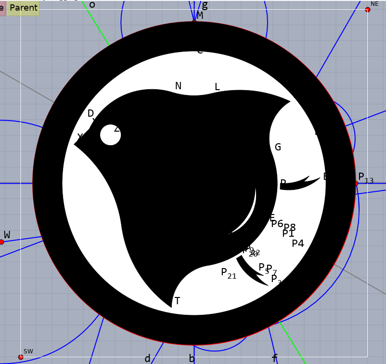Image resolution: width=386 pixels, height=364 pixels.
Task: Click the line label "b" at the bottom
Action: 192,358
